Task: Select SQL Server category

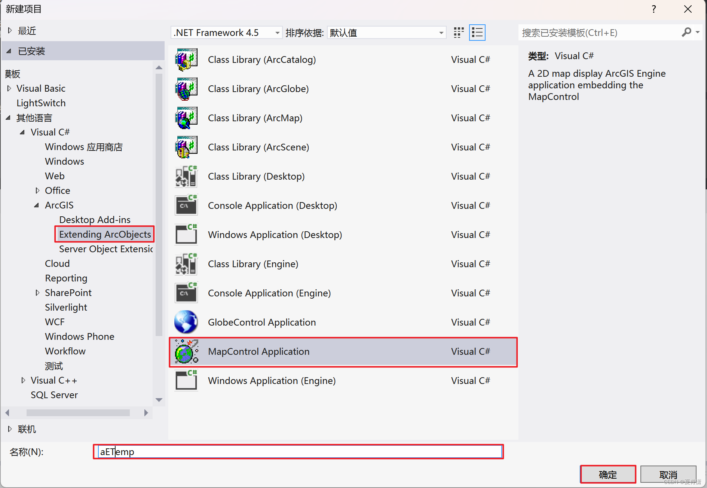Action: coord(54,395)
